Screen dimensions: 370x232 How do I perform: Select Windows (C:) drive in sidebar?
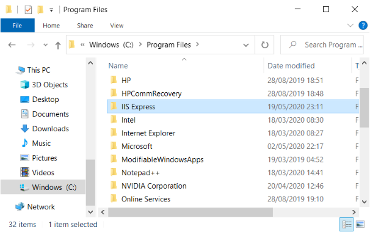(x=43, y=187)
